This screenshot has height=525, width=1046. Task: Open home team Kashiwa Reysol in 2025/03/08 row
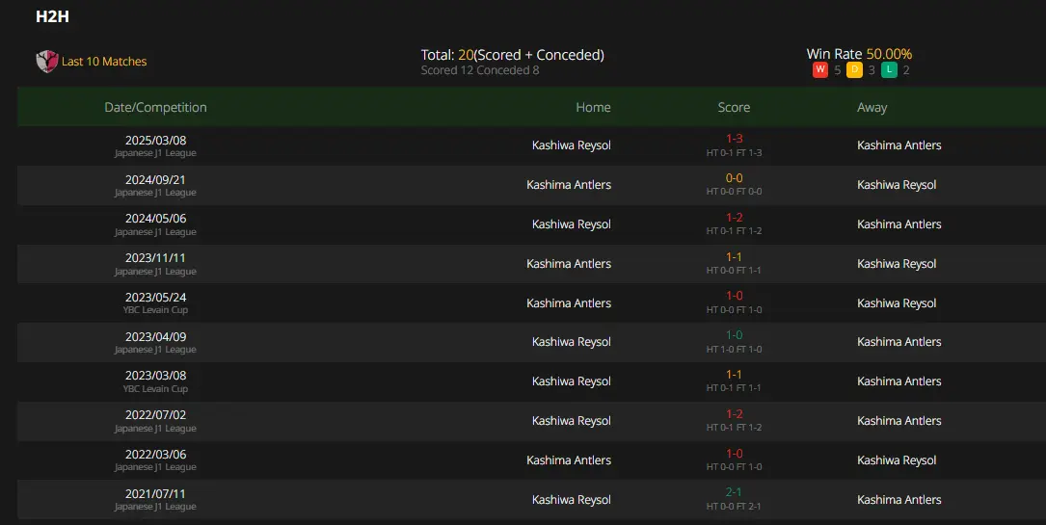tap(571, 145)
